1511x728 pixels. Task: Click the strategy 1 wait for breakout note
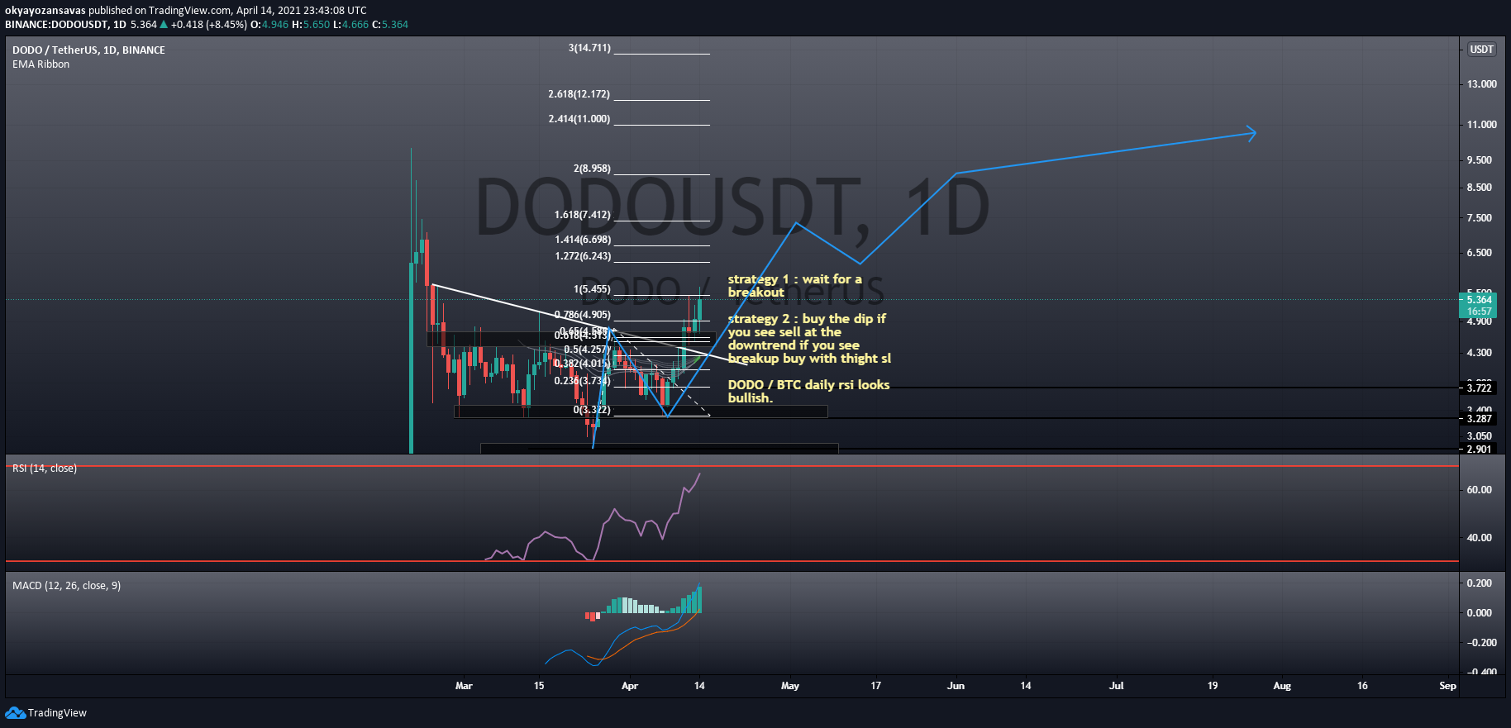click(794, 286)
